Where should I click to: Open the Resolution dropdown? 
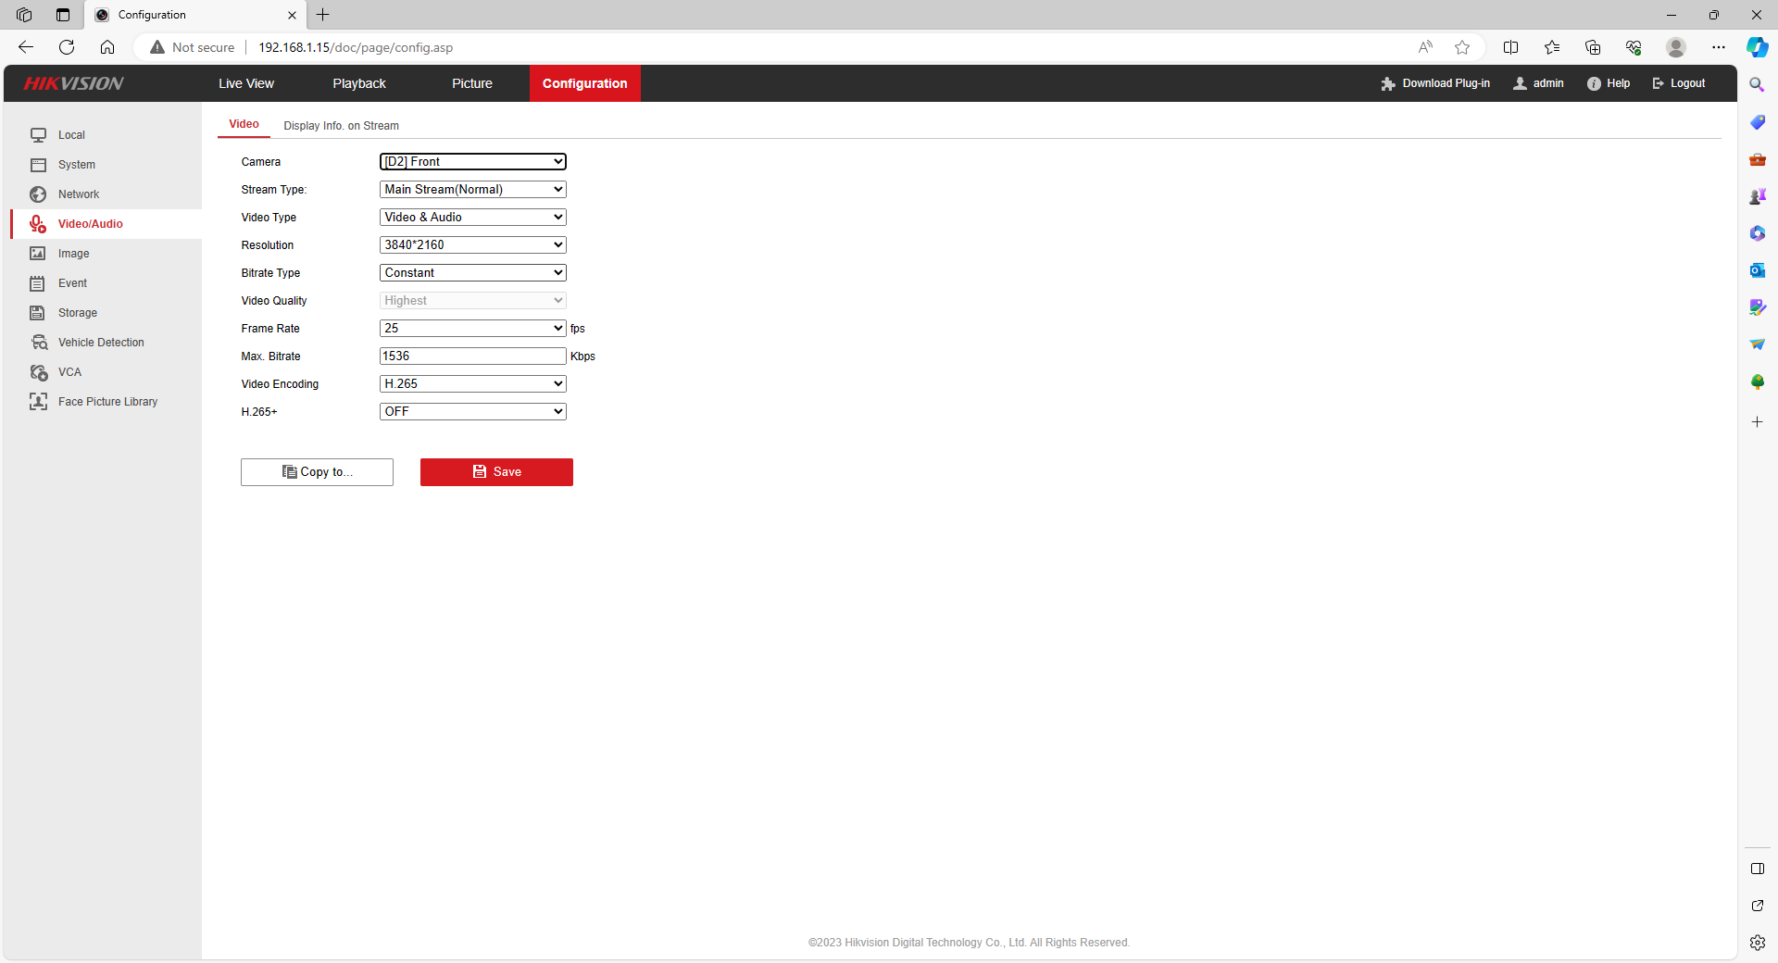472,245
